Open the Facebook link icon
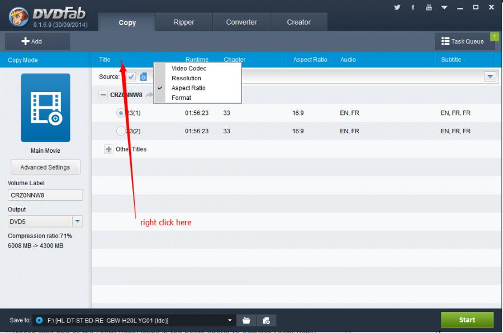Image resolution: width=503 pixels, height=333 pixels. [x=413, y=7]
